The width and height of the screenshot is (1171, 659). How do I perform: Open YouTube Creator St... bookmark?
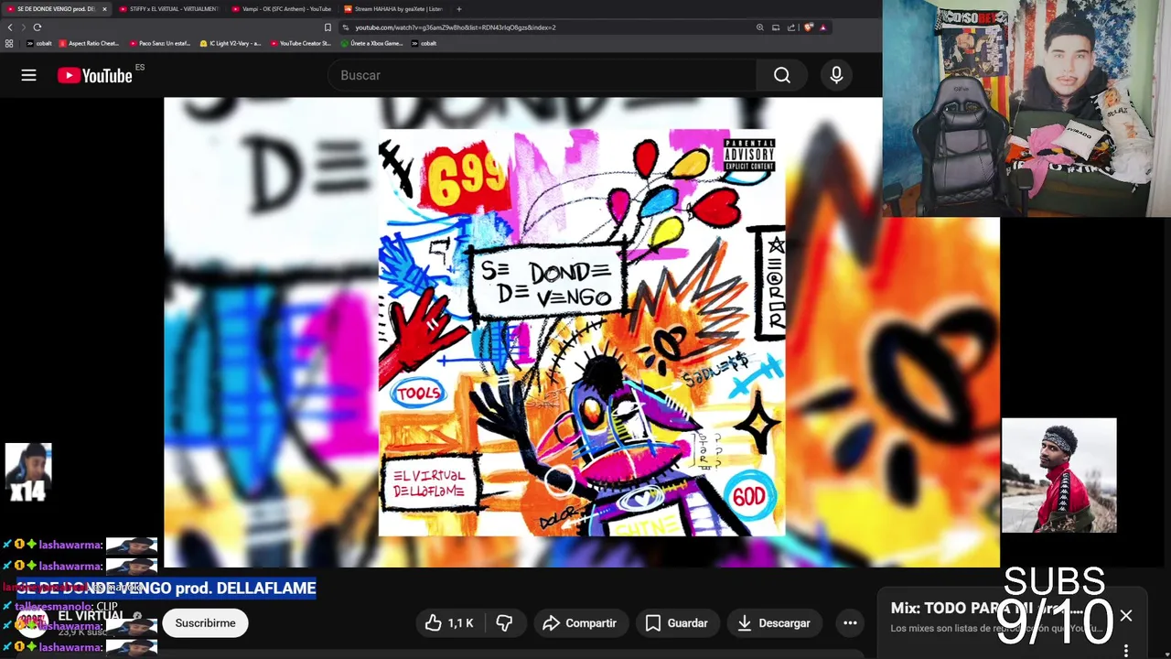point(301,43)
